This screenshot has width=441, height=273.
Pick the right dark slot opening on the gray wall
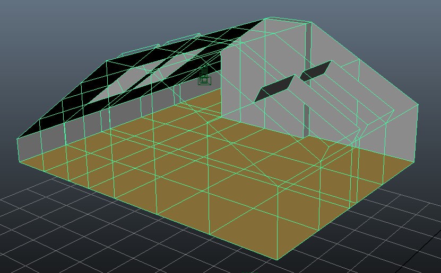316,71
